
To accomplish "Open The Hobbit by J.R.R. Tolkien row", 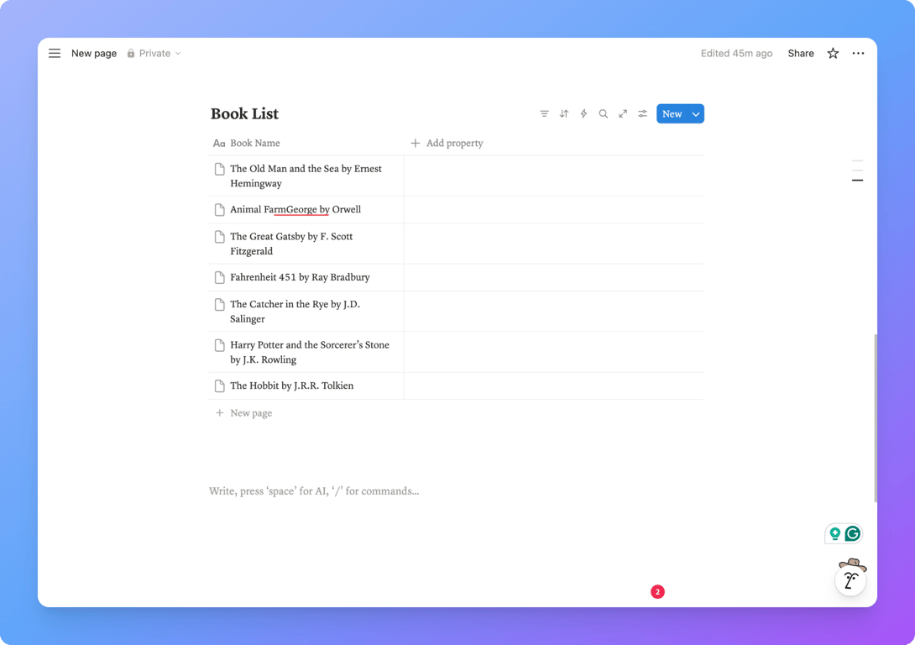I will 292,385.
